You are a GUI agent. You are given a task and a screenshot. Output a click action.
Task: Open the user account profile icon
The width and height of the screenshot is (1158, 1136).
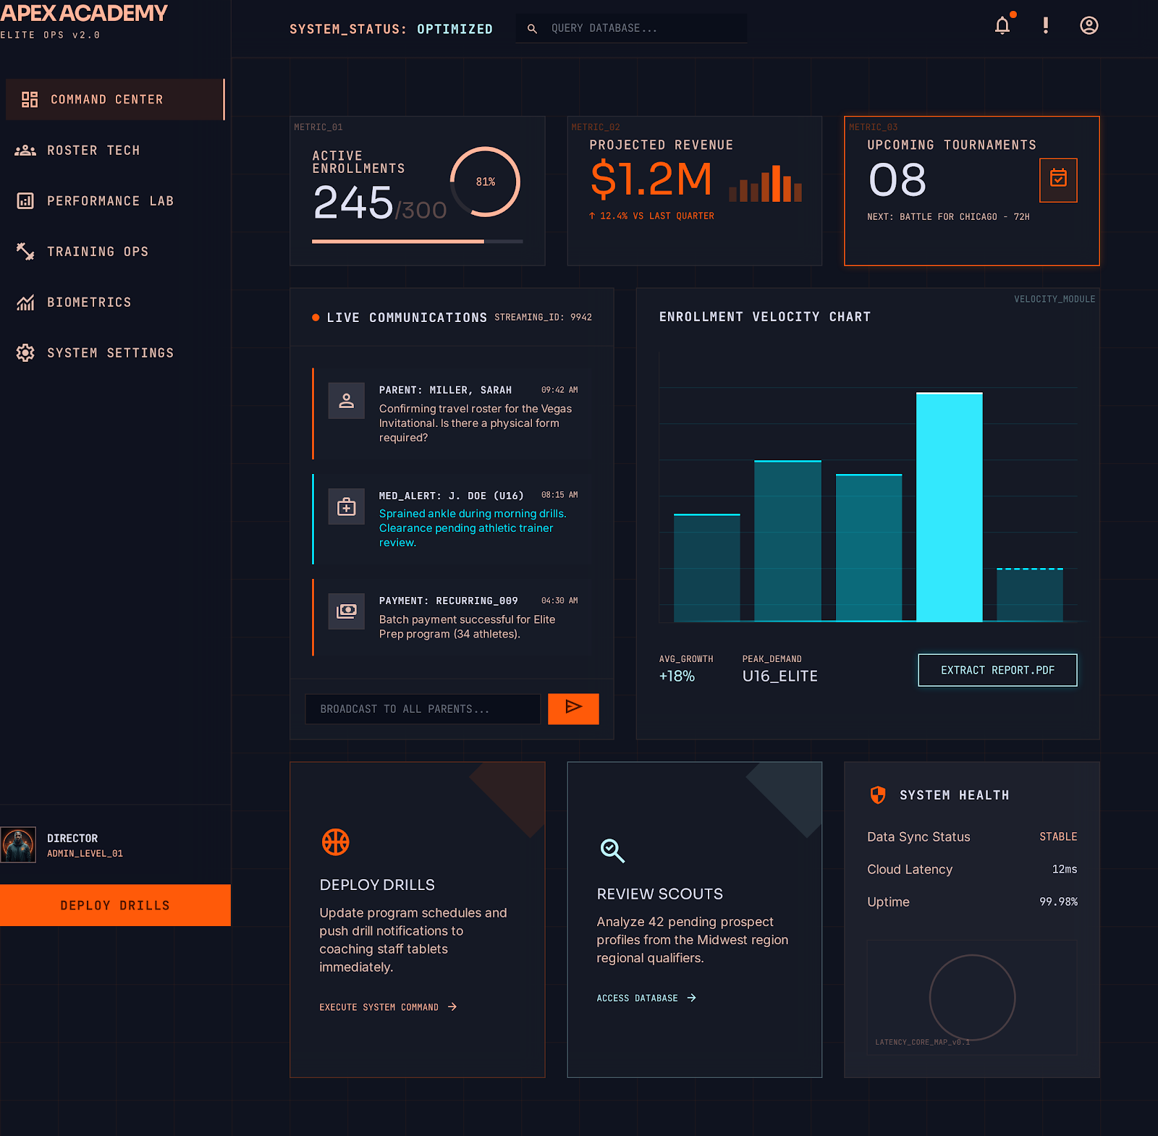[x=1089, y=26]
